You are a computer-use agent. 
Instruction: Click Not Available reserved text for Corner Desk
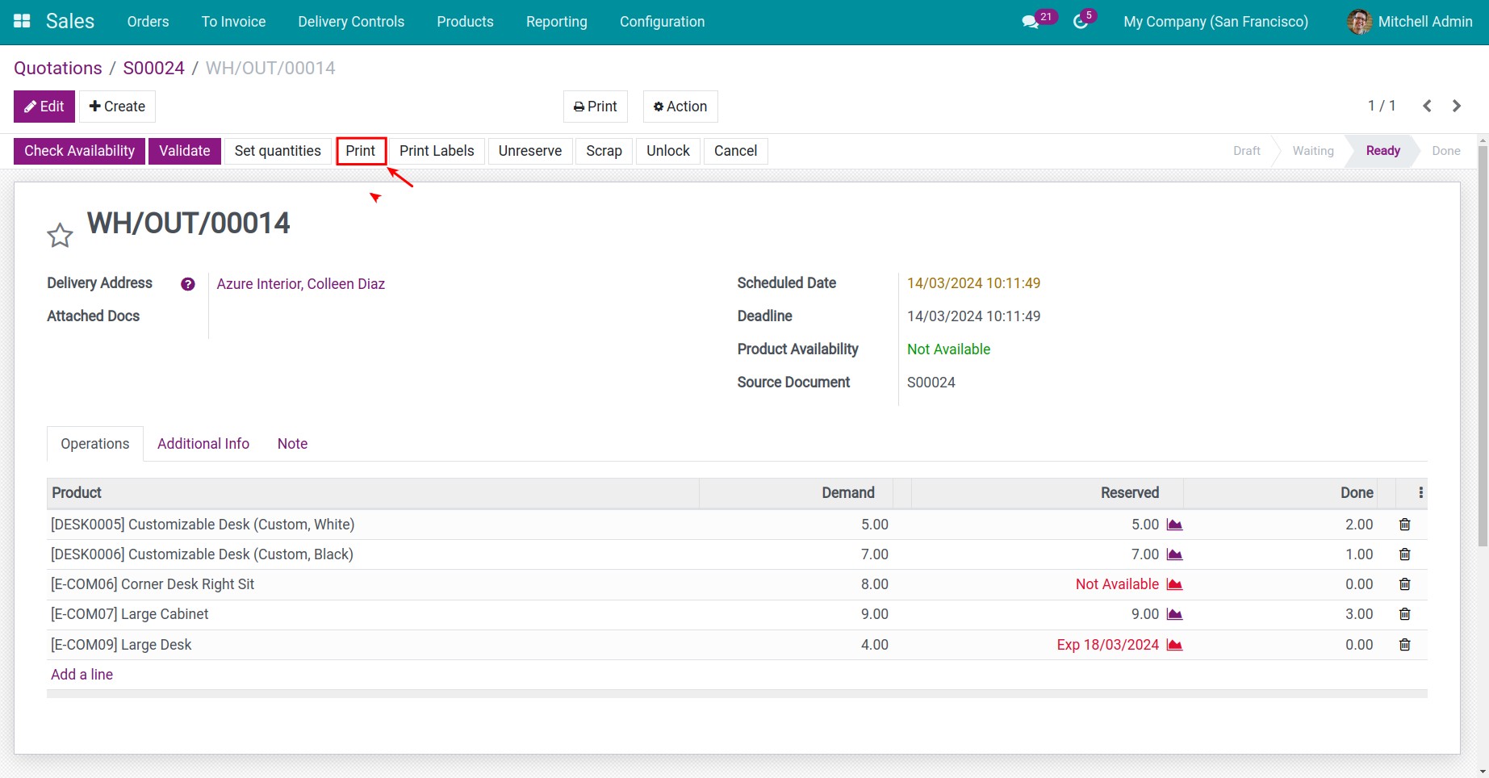coord(1117,584)
